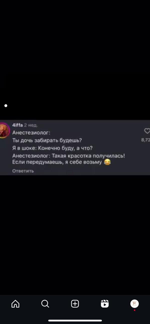View the 8,72 likes count
Image resolution: width=150 pixels, height=324 pixels.
tap(145, 140)
